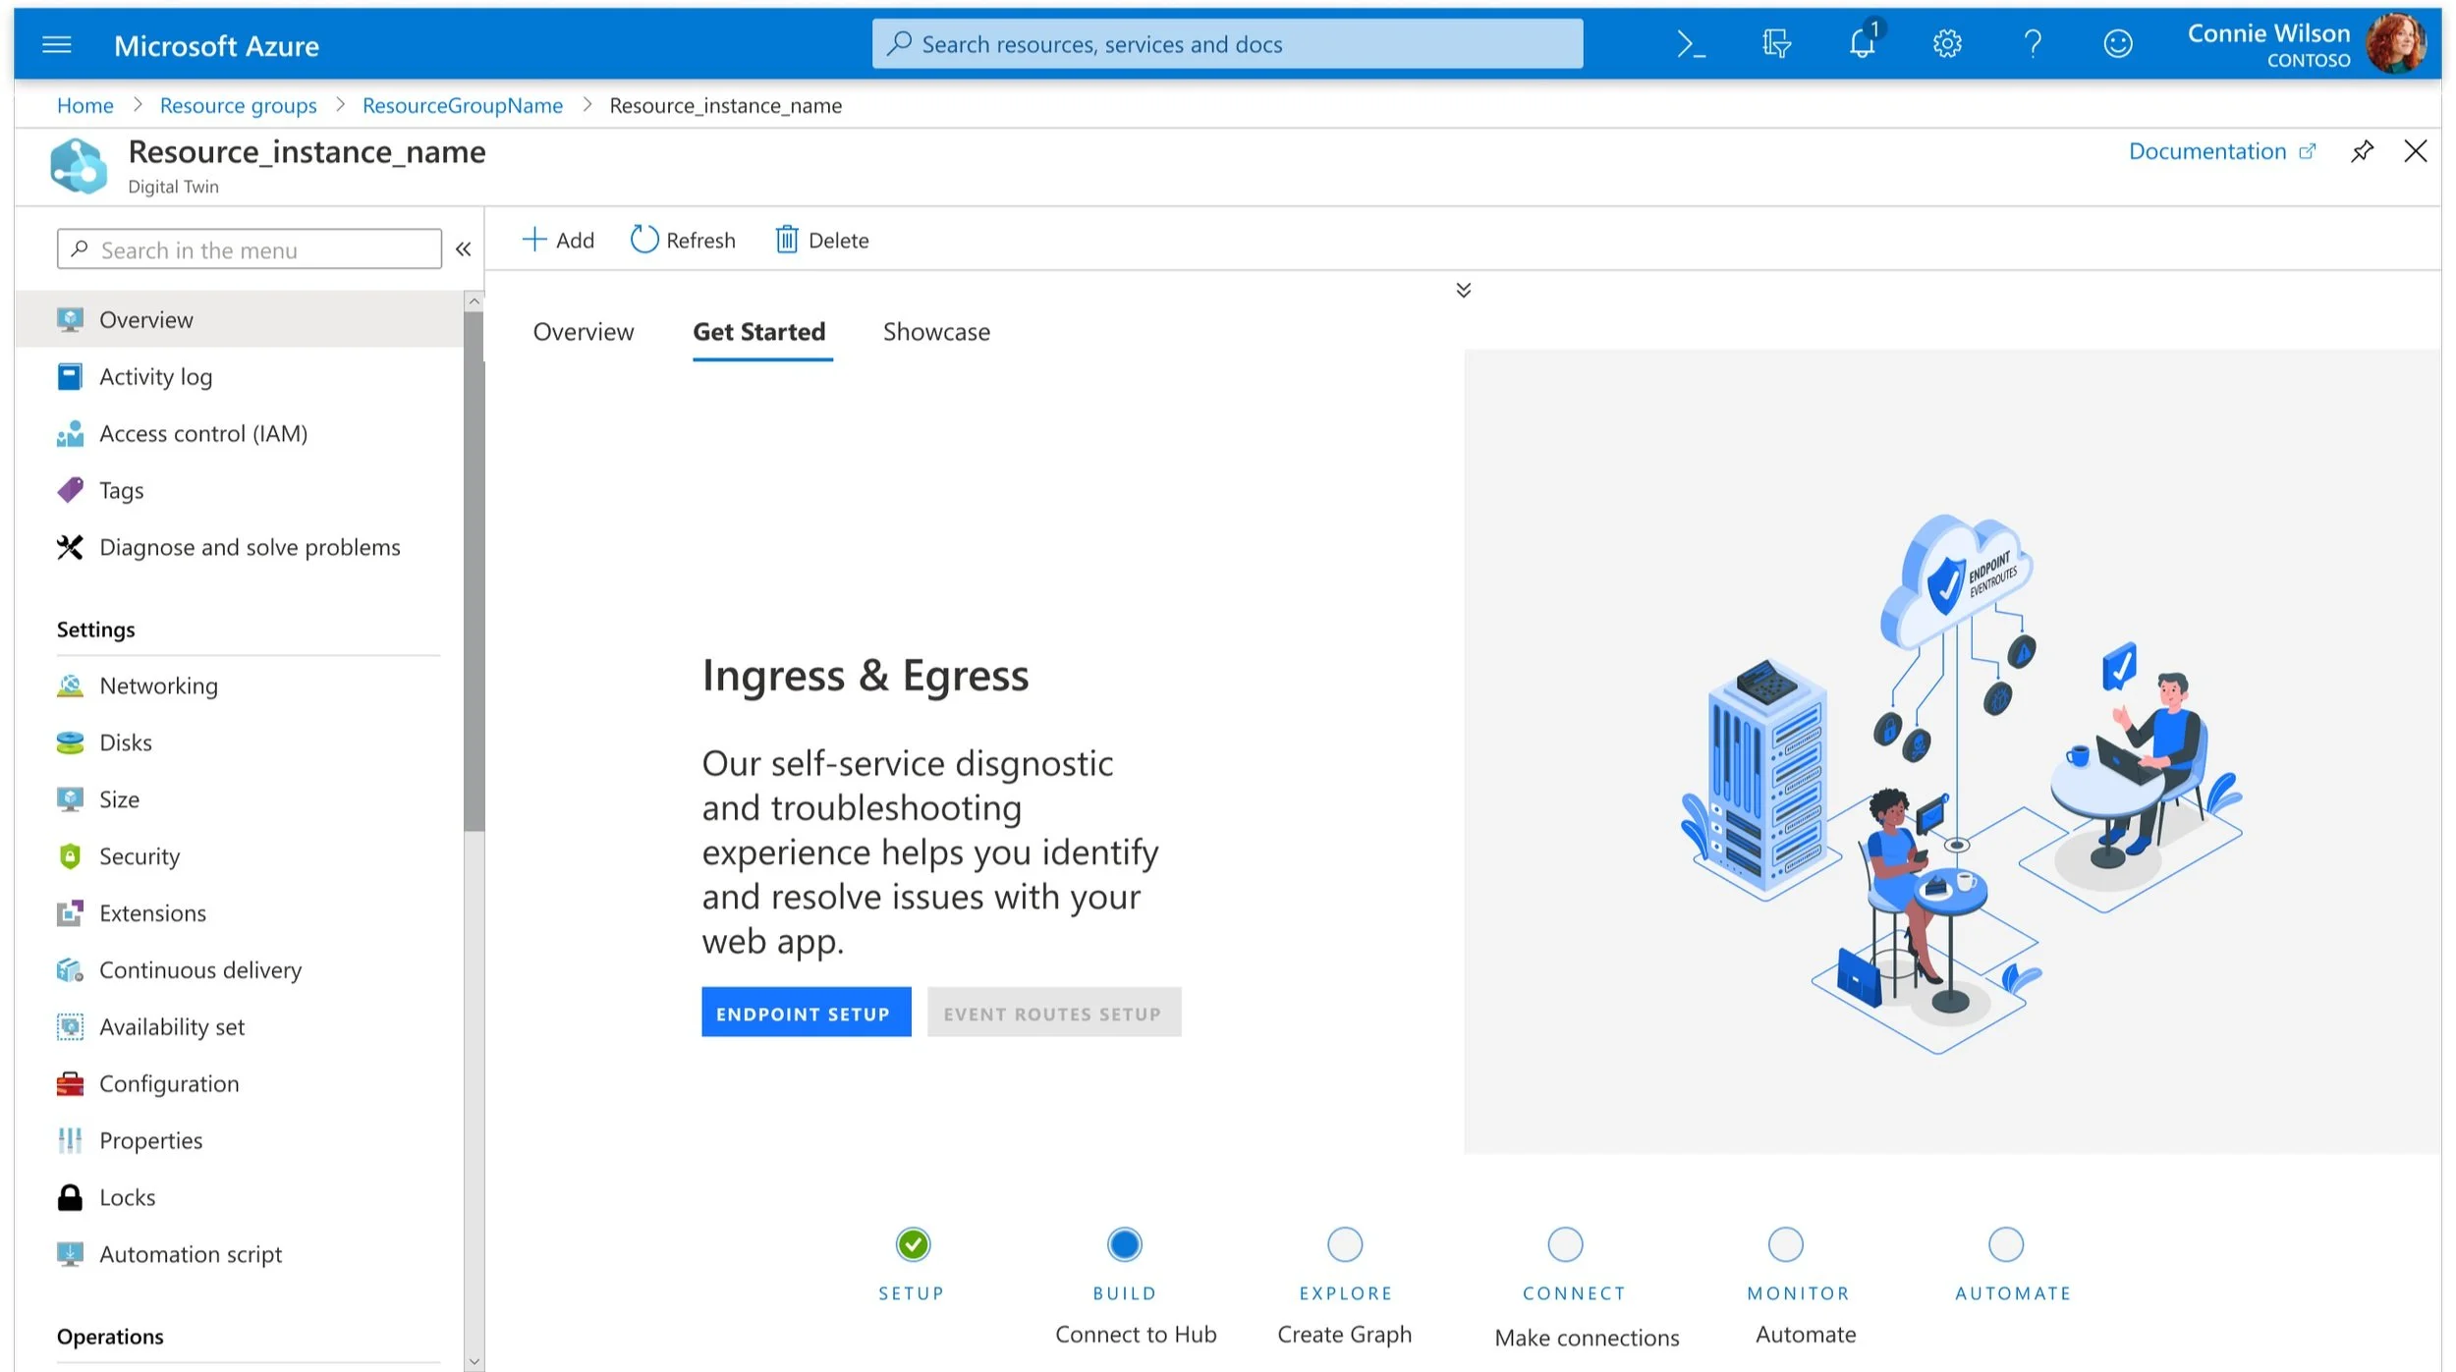Viewport: 2456px width, 1372px height.
Task: Open feedback smiley icon
Action: click(2118, 44)
